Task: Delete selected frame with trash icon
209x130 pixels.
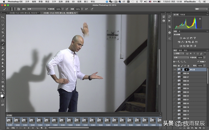Action: (x=46, y=128)
